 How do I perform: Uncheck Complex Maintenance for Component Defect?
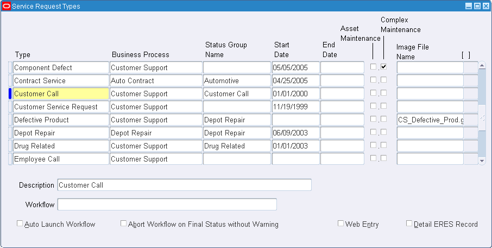[384, 67]
